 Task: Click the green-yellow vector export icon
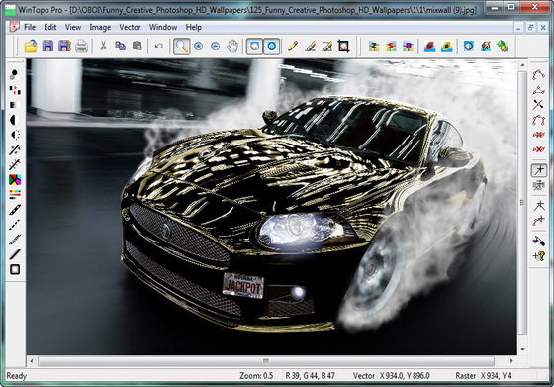(503, 47)
